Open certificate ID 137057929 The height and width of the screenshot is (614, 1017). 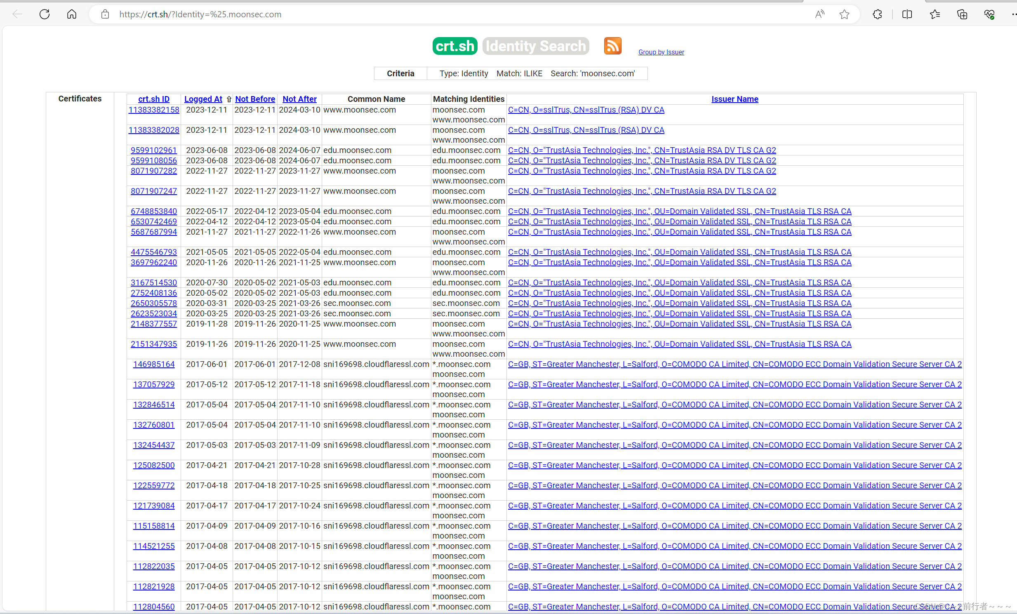coord(154,385)
